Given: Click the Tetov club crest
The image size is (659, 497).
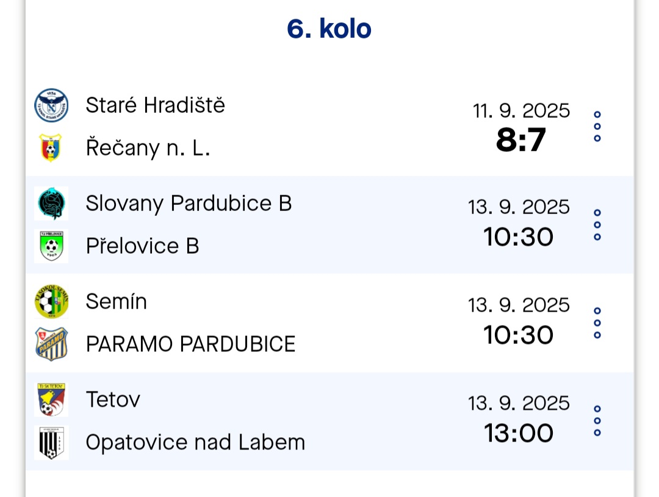Looking at the screenshot, I should tap(51, 399).
